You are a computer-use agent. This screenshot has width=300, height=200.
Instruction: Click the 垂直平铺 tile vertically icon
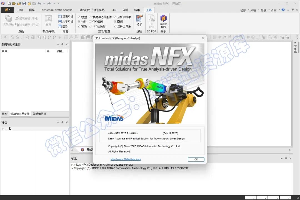(60, 17)
